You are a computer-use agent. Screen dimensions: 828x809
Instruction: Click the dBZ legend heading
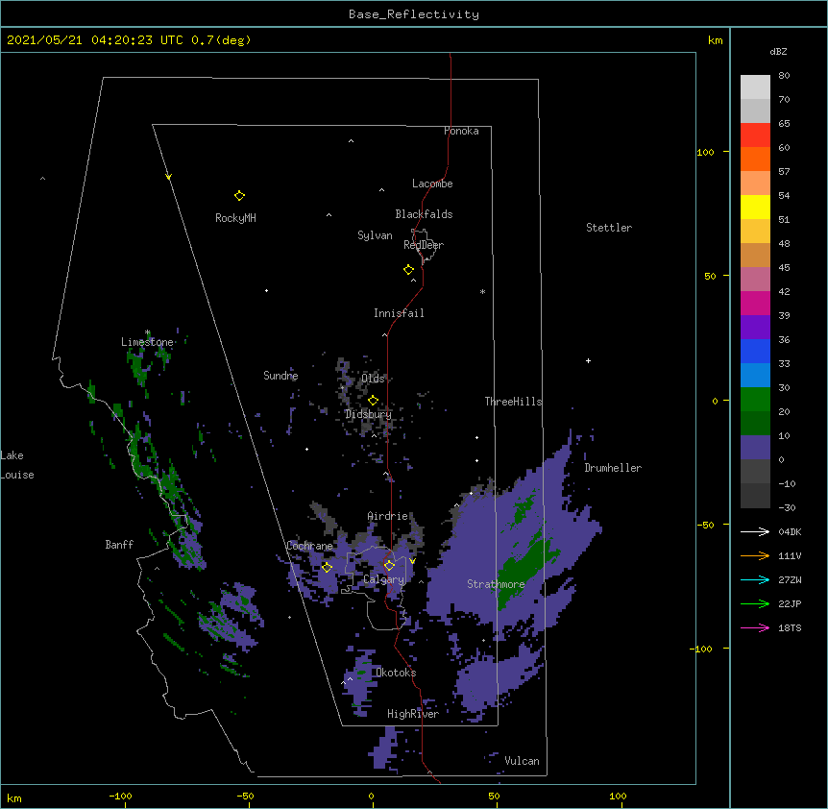click(778, 52)
